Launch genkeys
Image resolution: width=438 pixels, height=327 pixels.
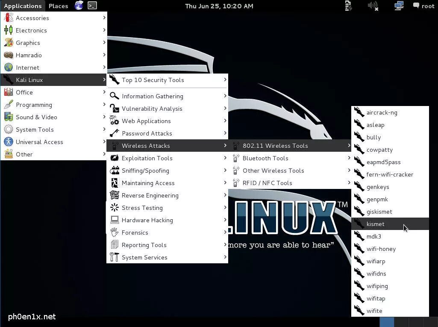click(x=390, y=187)
